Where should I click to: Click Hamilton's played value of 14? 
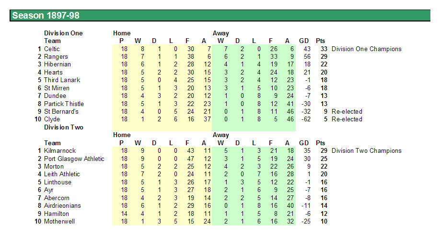pyautogui.click(x=124, y=214)
